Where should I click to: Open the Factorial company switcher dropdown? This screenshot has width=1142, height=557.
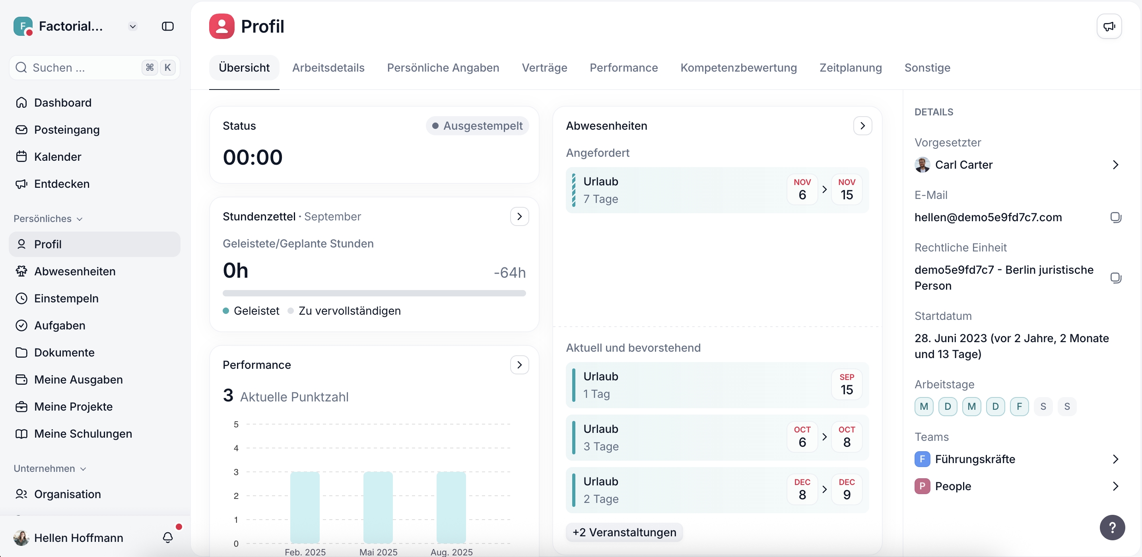tap(132, 27)
